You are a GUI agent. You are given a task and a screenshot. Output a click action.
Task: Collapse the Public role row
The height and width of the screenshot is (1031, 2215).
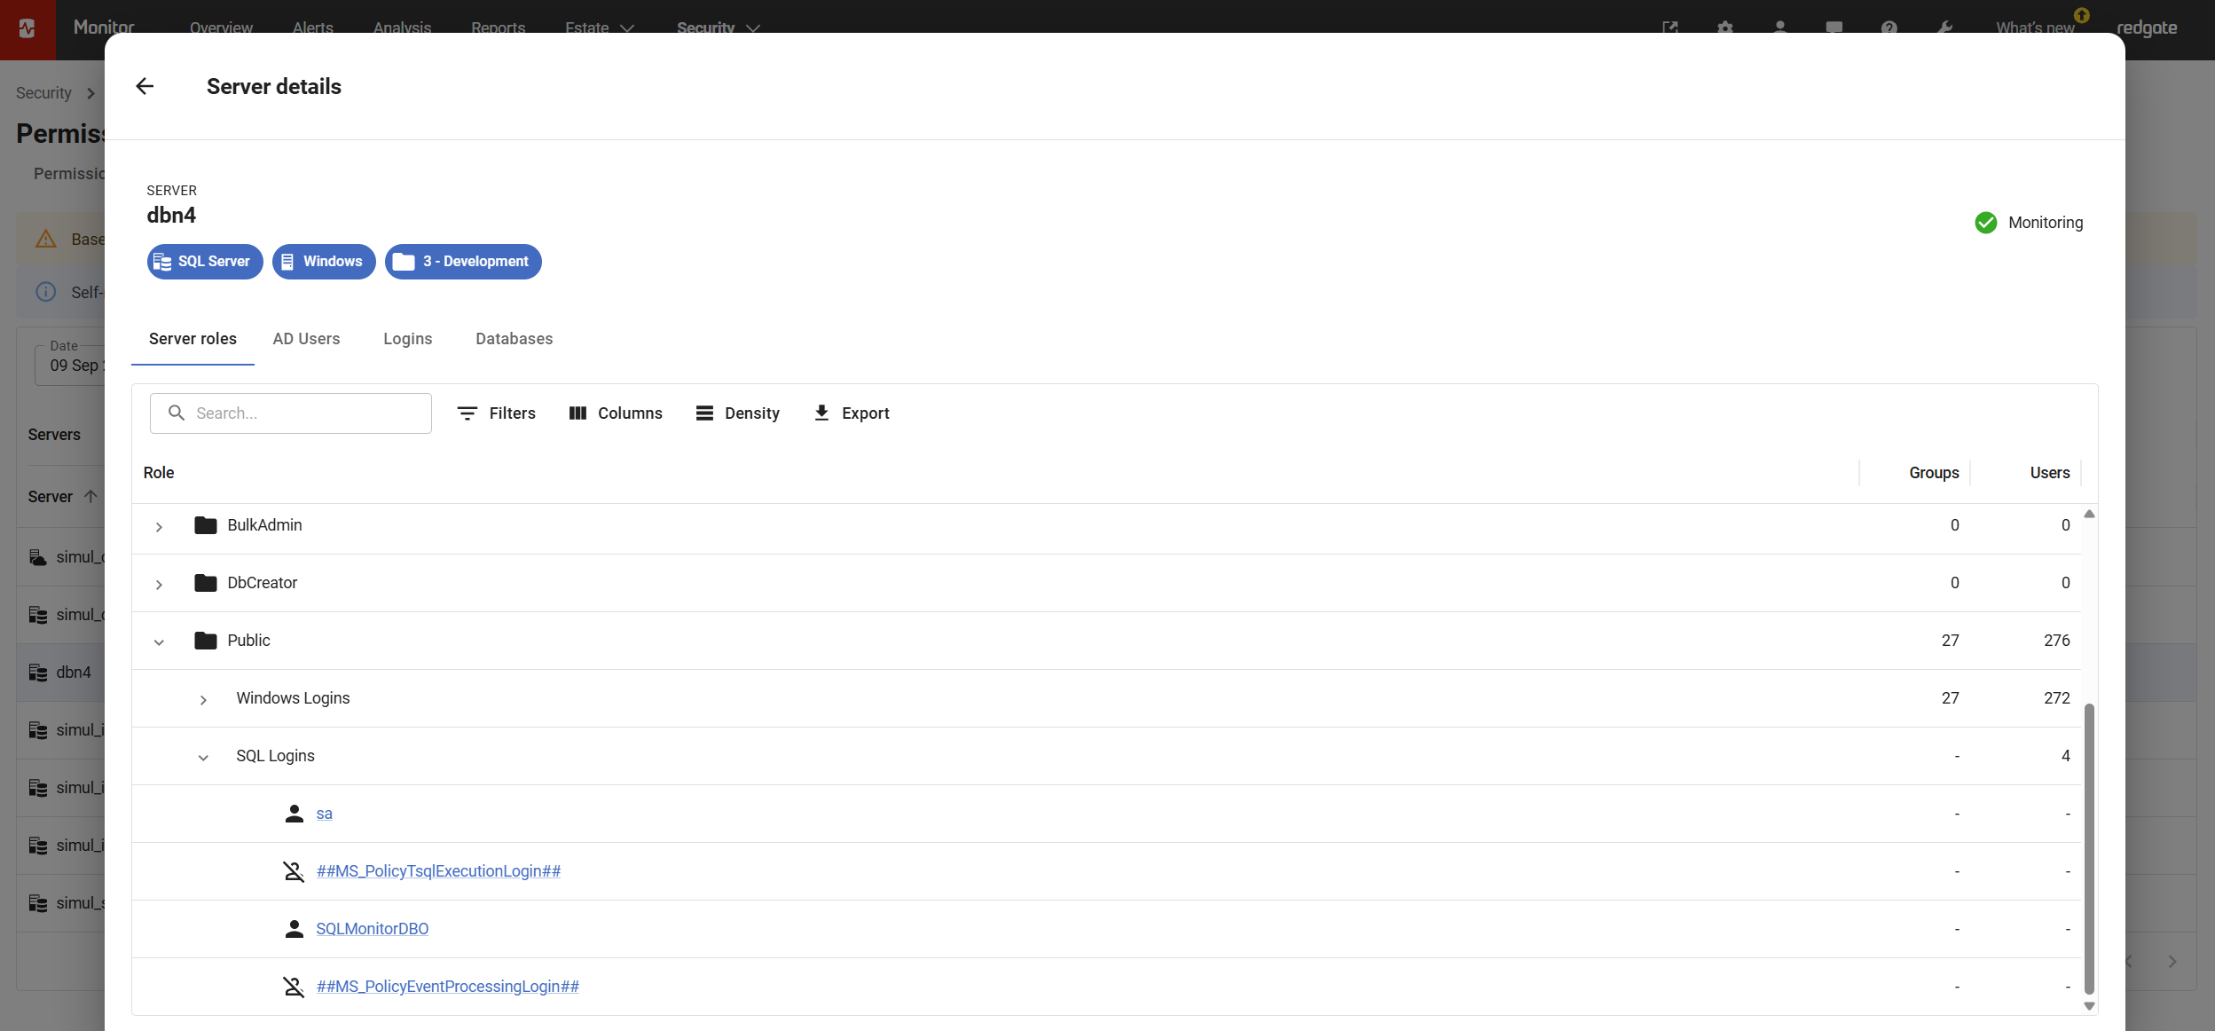[x=159, y=642]
